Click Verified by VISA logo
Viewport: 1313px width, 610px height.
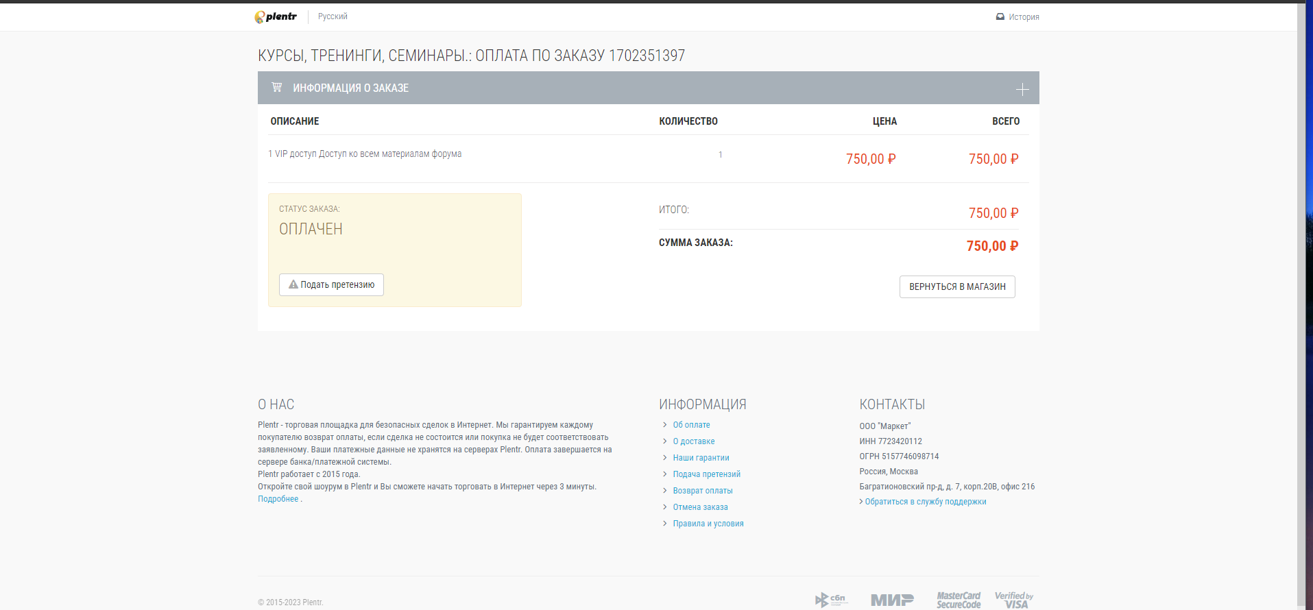[1014, 600]
